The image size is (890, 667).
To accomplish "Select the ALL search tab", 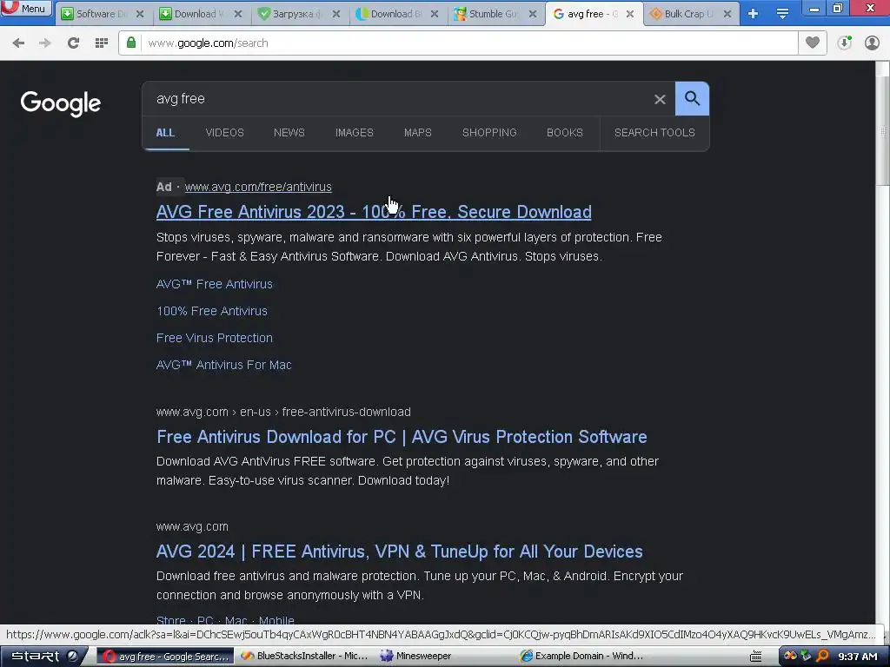I will point(165,133).
